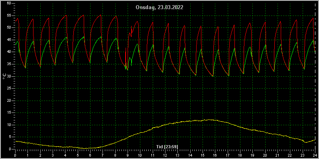The width and height of the screenshot is (319, 159).
Task: Select hour 12 on the time axis
Action: click(x=165, y=155)
